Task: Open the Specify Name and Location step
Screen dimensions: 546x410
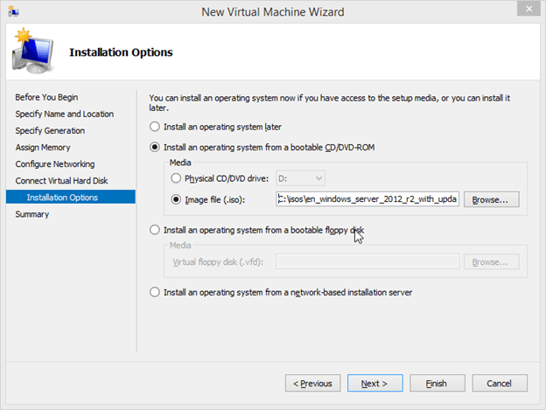Action: (64, 114)
